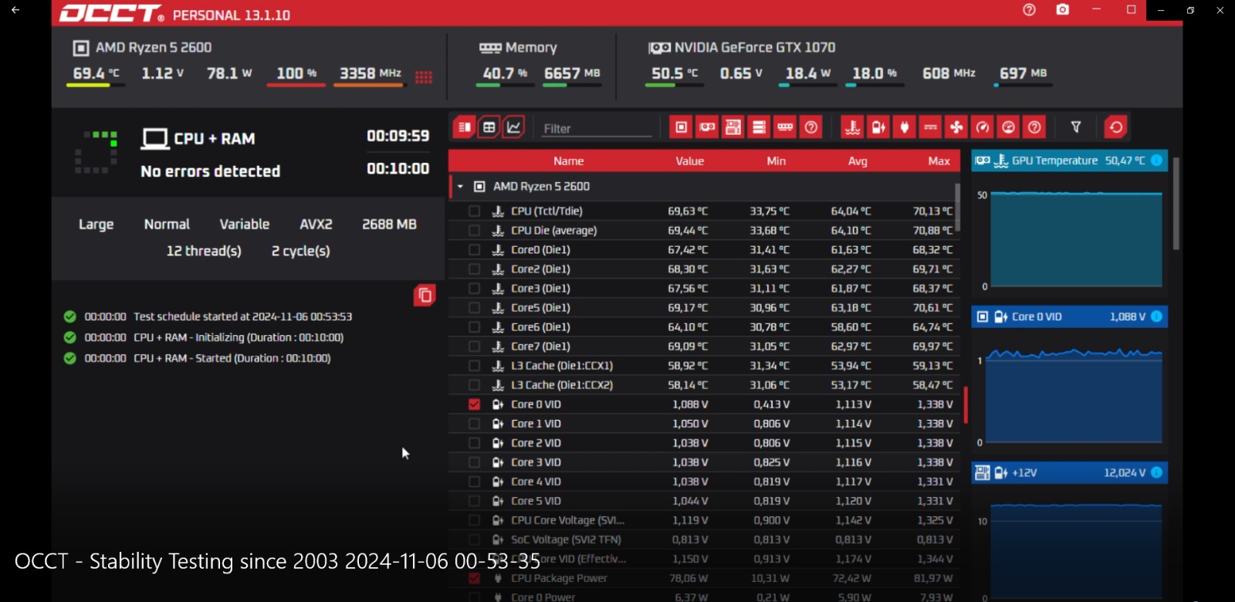Sort sensors by the Avg column
The height and width of the screenshot is (602, 1235).
tap(858, 161)
